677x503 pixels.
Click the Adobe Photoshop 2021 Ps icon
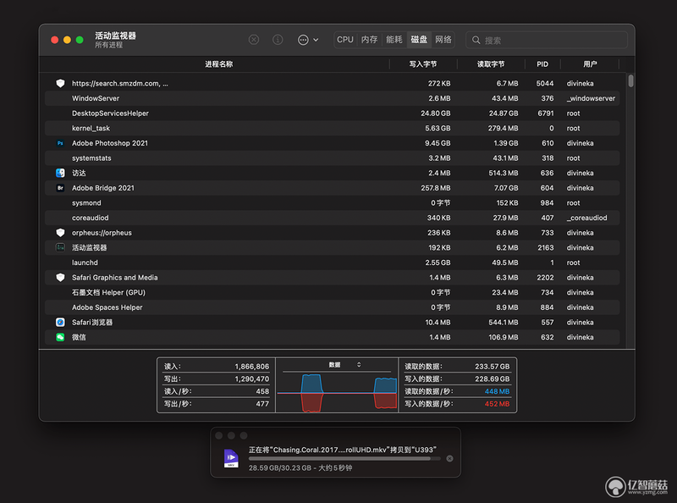60,143
